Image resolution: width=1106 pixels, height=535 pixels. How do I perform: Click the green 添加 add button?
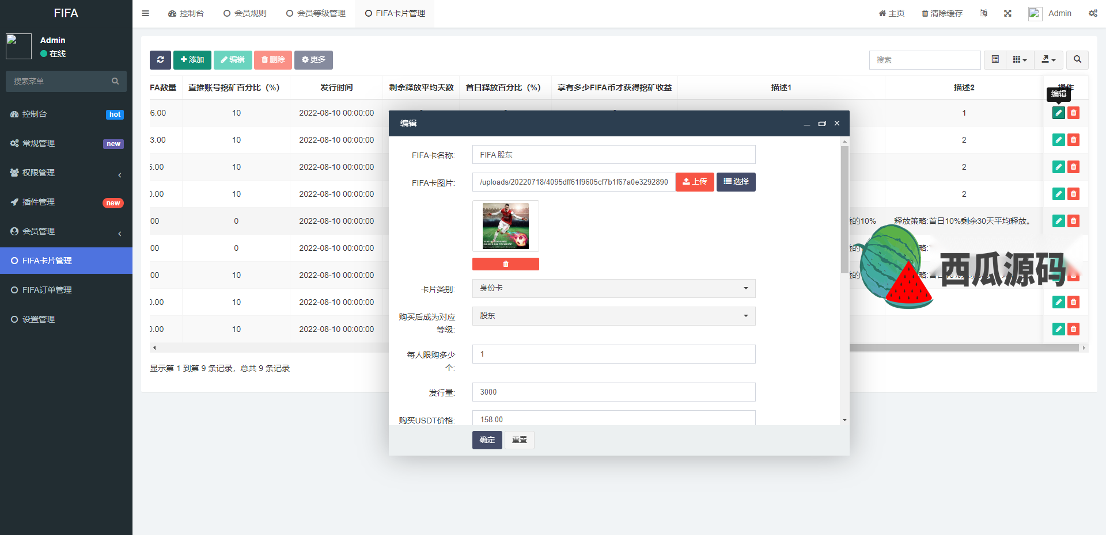coord(192,60)
